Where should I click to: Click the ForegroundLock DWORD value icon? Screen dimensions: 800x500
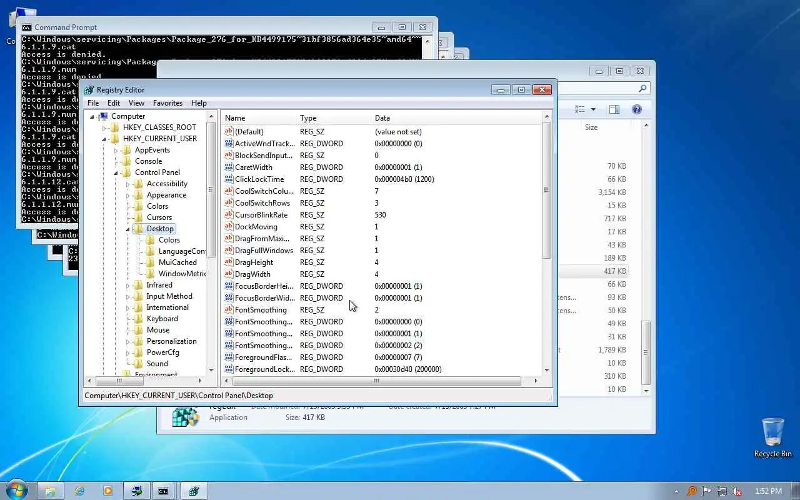coord(229,369)
